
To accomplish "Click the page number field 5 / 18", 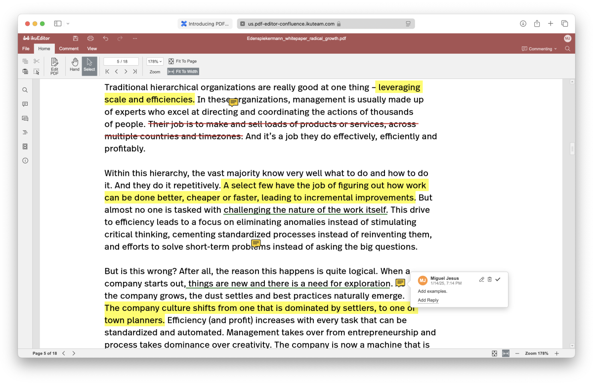I will pos(121,62).
